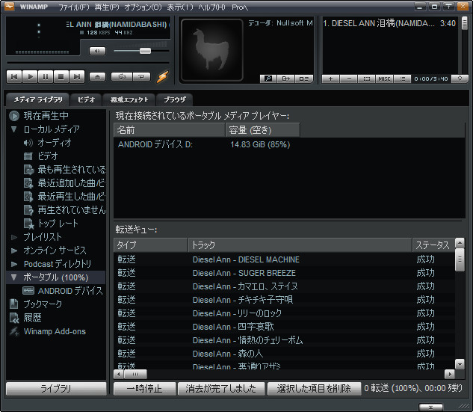This screenshot has height=412, width=473.
Task: Add files with the playlist plus button
Action: (330, 79)
